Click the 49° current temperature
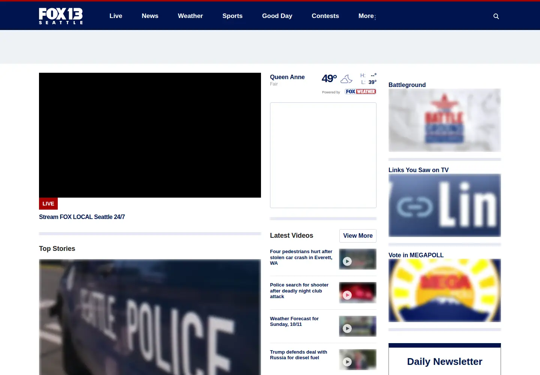Image resolution: width=540 pixels, height=375 pixels. (x=329, y=78)
